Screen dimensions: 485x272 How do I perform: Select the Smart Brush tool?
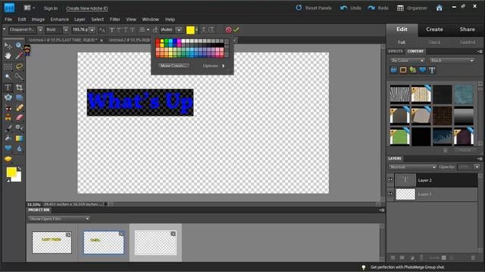tap(19, 128)
